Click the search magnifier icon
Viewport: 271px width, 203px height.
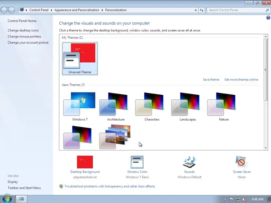(267, 10)
